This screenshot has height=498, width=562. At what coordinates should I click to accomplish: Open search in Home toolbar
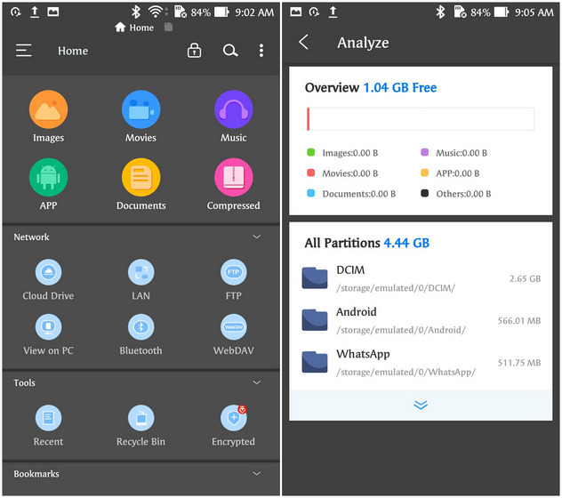(230, 51)
